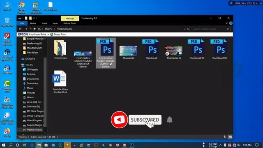The image size is (263, 148).
Task: Select This PC in navigation pane
Action: point(27,65)
